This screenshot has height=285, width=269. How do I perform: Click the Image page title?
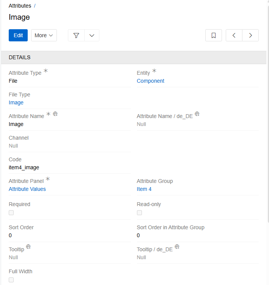click(x=19, y=17)
